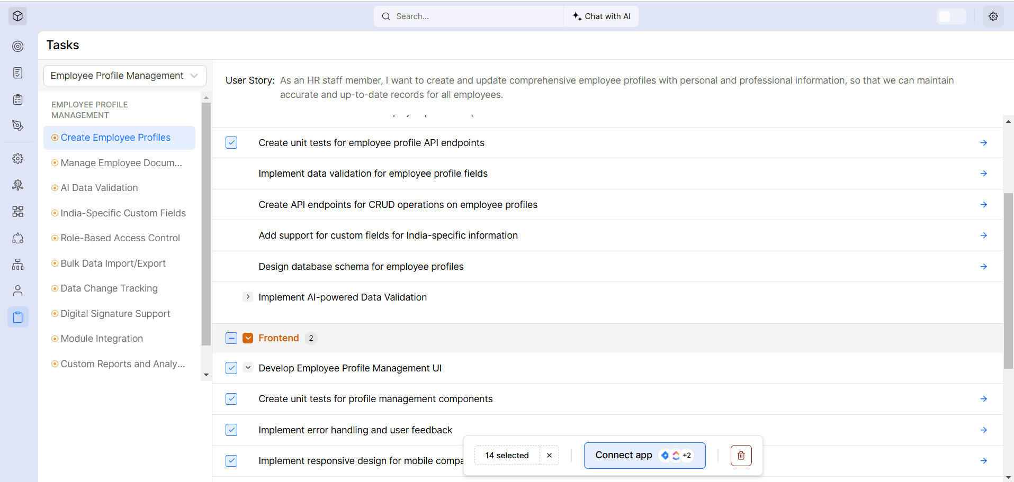Select Role-Based Access Control in the sidebar
The width and height of the screenshot is (1014, 482).
pos(120,238)
